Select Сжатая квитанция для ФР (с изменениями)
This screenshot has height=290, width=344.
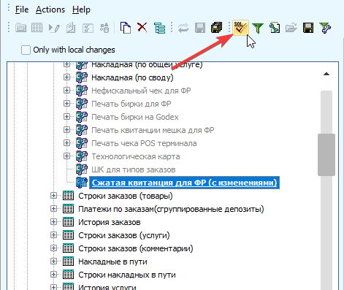[184, 183]
